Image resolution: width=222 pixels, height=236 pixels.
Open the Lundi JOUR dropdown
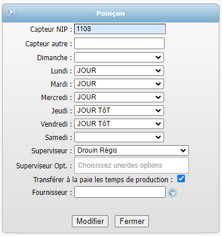tap(119, 71)
